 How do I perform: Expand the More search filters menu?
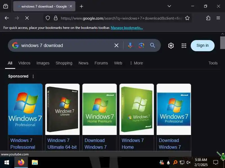tap(136, 63)
